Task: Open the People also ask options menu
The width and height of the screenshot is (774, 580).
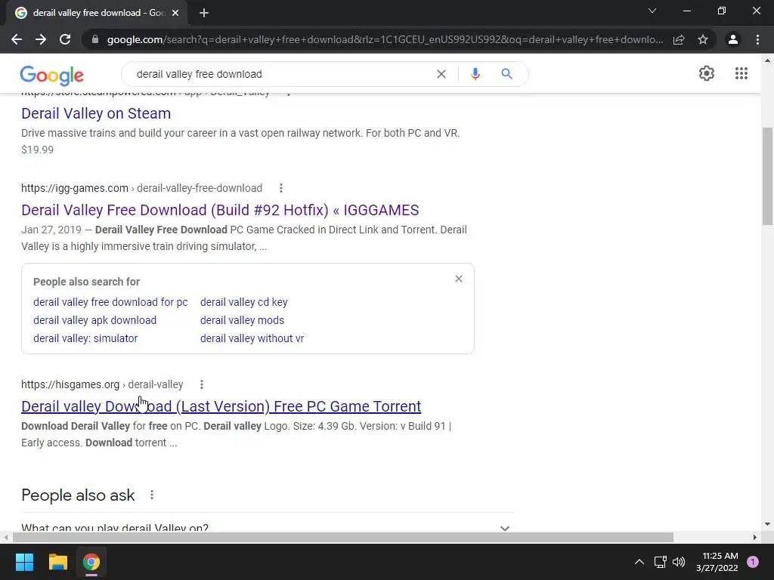Action: pos(152,495)
